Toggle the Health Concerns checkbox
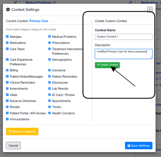Viewport: 161px width, 157px height. click(x=50, y=113)
